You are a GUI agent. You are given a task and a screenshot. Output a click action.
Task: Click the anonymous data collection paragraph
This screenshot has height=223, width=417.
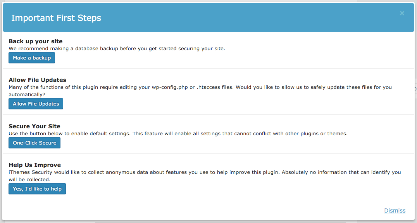click(205, 172)
